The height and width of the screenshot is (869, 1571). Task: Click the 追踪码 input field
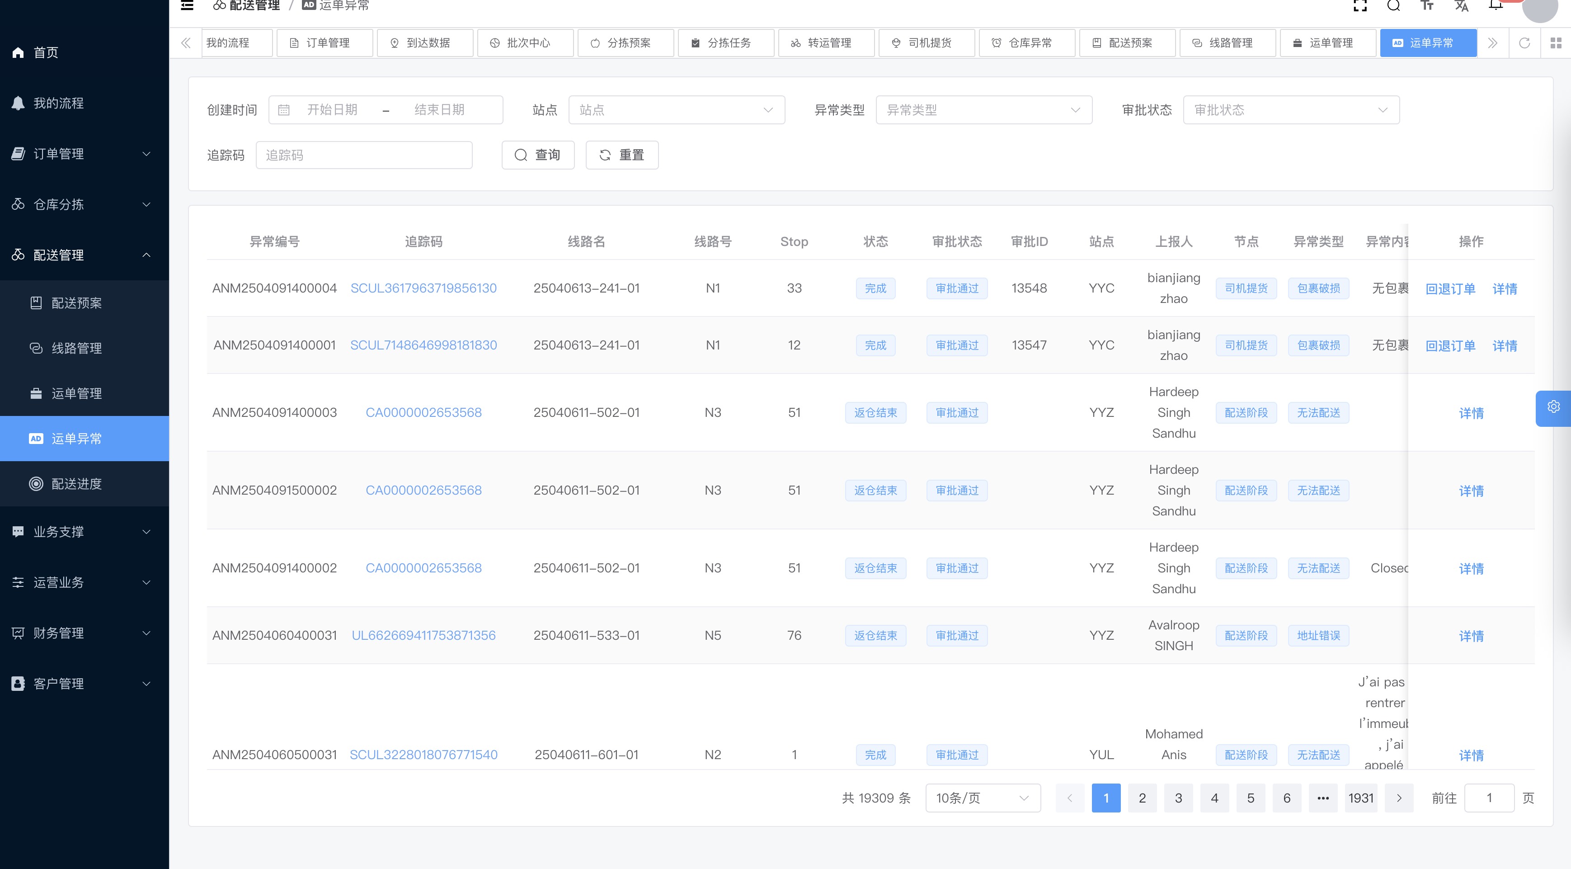[364, 155]
